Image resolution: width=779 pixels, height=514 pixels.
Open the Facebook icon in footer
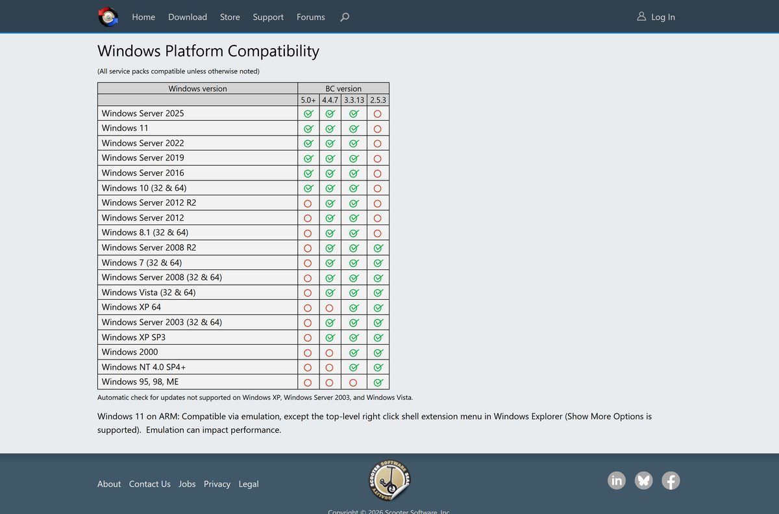click(x=671, y=480)
